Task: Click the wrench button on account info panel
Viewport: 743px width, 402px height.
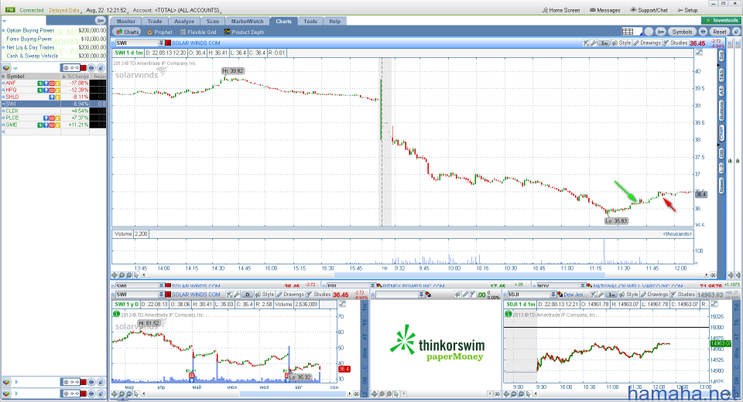Action: tap(100, 20)
